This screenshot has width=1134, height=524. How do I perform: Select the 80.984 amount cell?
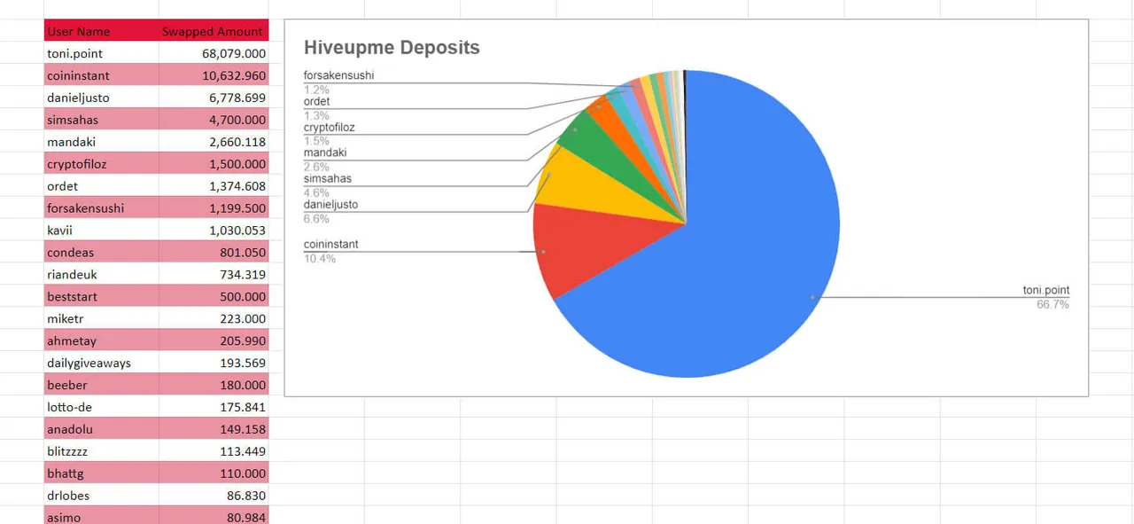[214, 515]
